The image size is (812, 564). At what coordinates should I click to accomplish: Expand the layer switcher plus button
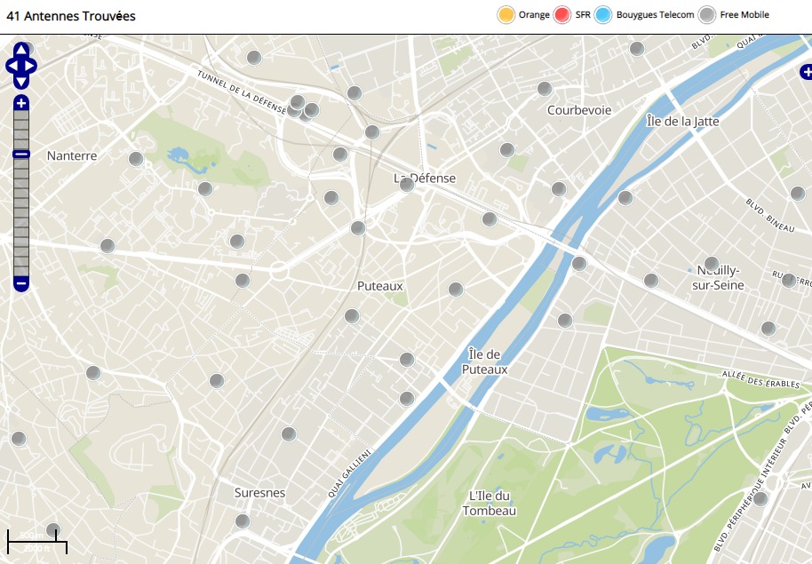click(806, 71)
